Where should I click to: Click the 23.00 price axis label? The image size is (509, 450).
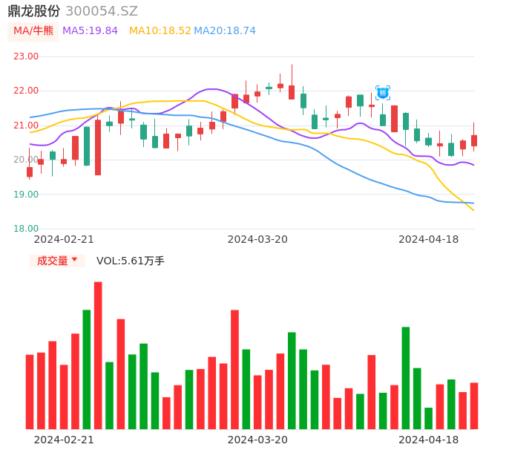pos(26,56)
